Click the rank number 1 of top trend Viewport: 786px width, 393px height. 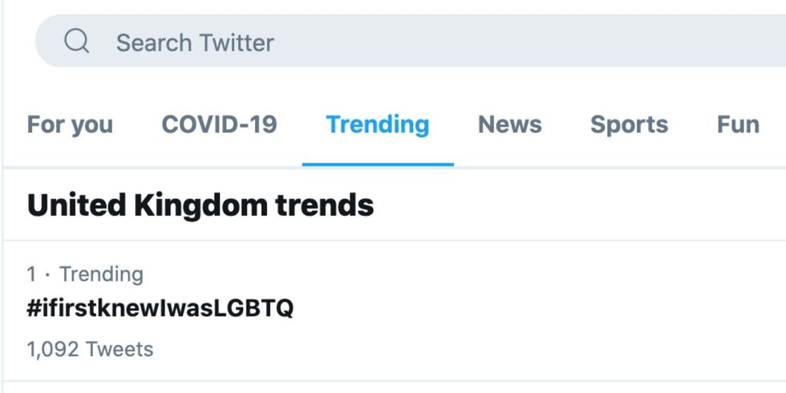coord(31,274)
